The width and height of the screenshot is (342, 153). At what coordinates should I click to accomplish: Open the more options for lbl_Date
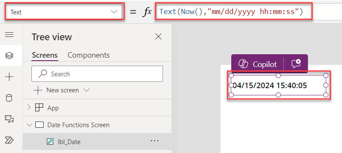pyautogui.click(x=154, y=141)
